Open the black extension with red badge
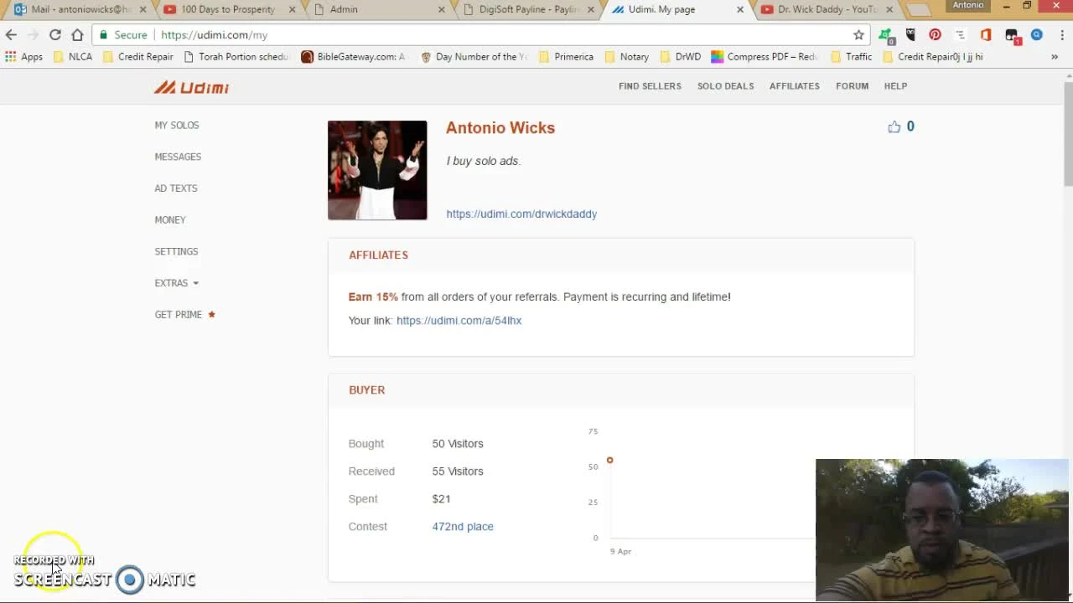Viewport: 1073px width, 603px height. coord(1012,36)
